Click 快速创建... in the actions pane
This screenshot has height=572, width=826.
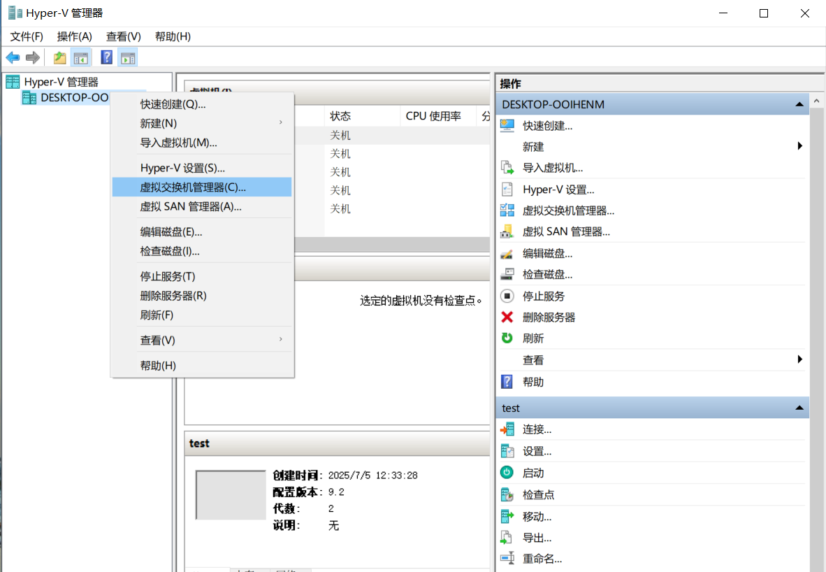(547, 126)
